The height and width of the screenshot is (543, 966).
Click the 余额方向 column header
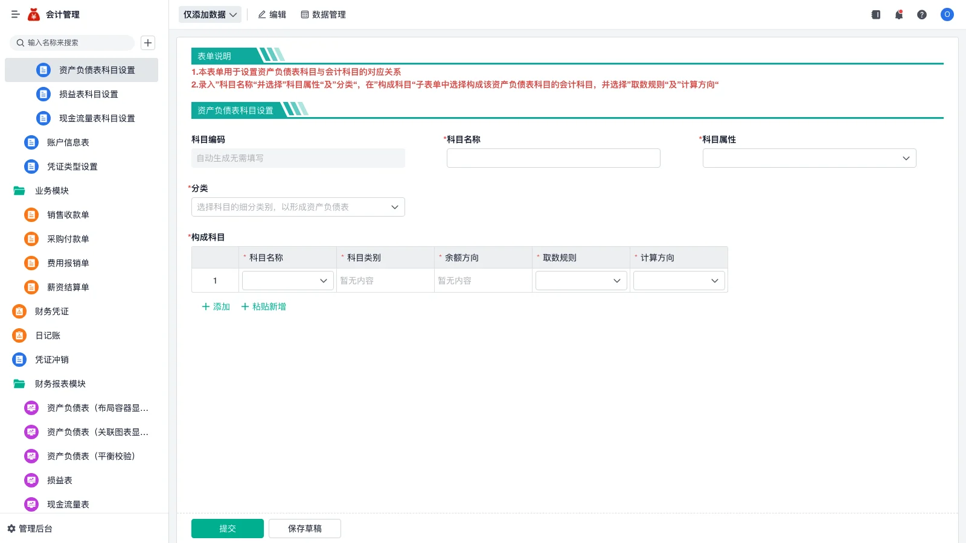(x=483, y=258)
